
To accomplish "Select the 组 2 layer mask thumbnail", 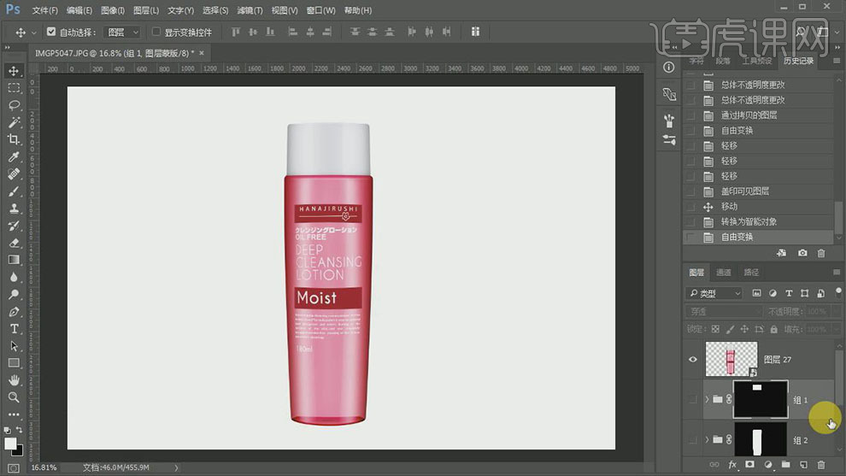I will click(760, 440).
